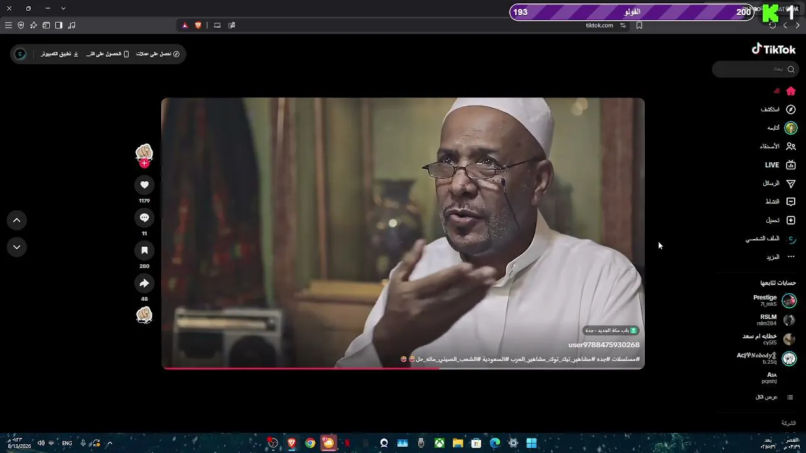The image size is (806, 453).
Task: Open the Explore (استكشف) menu item
Action: click(x=778, y=109)
